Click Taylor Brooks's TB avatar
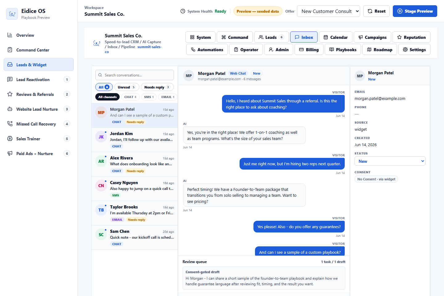This screenshot has height=296, width=444. point(101,210)
